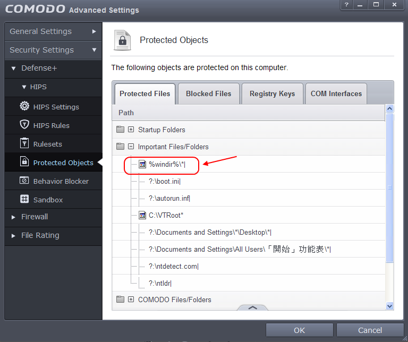
Task: Select the ?:\ntdetect.com| entry
Action: click(249, 266)
